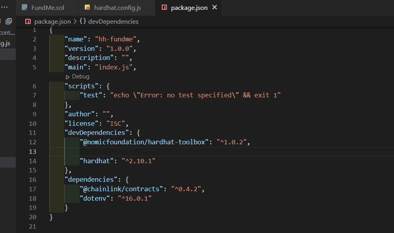The width and height of the screenshot is (394, 233).
Task: Select the package.json tab
Action: (x=188, y=8)
